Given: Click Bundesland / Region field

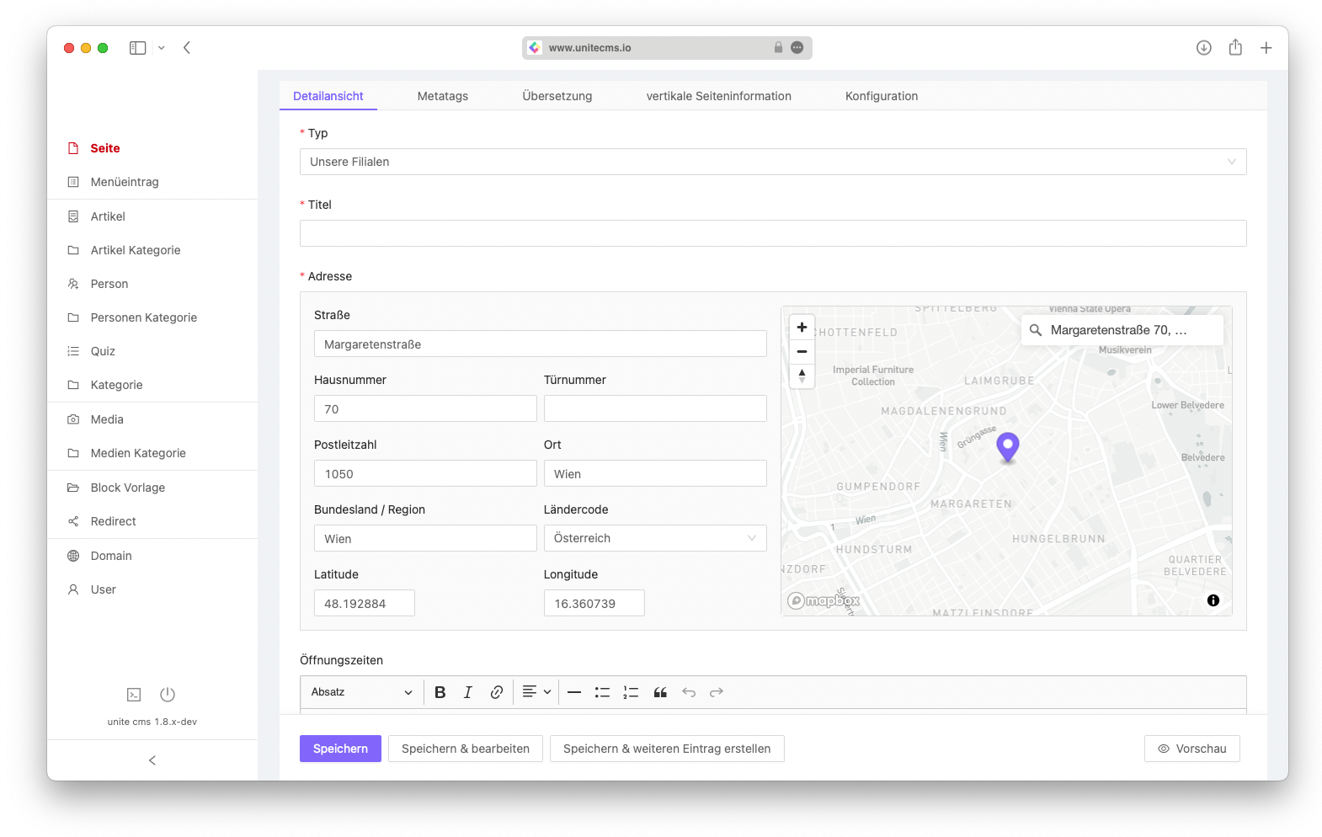Looking at the screenshot, I should tap(425, 538).
